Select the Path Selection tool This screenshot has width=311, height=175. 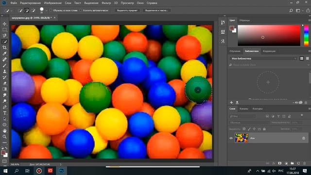pos(4,119)
